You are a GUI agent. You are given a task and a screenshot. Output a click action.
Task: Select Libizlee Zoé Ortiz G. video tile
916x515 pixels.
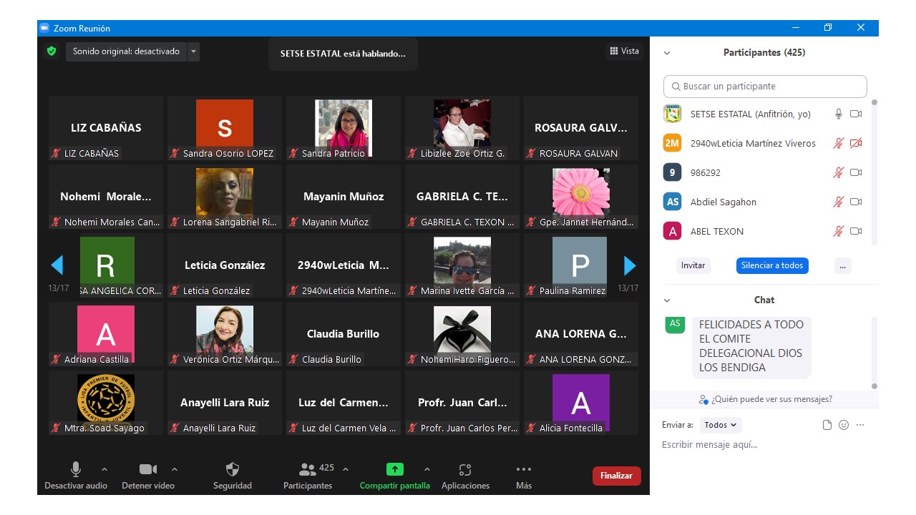tap(462, 128)
